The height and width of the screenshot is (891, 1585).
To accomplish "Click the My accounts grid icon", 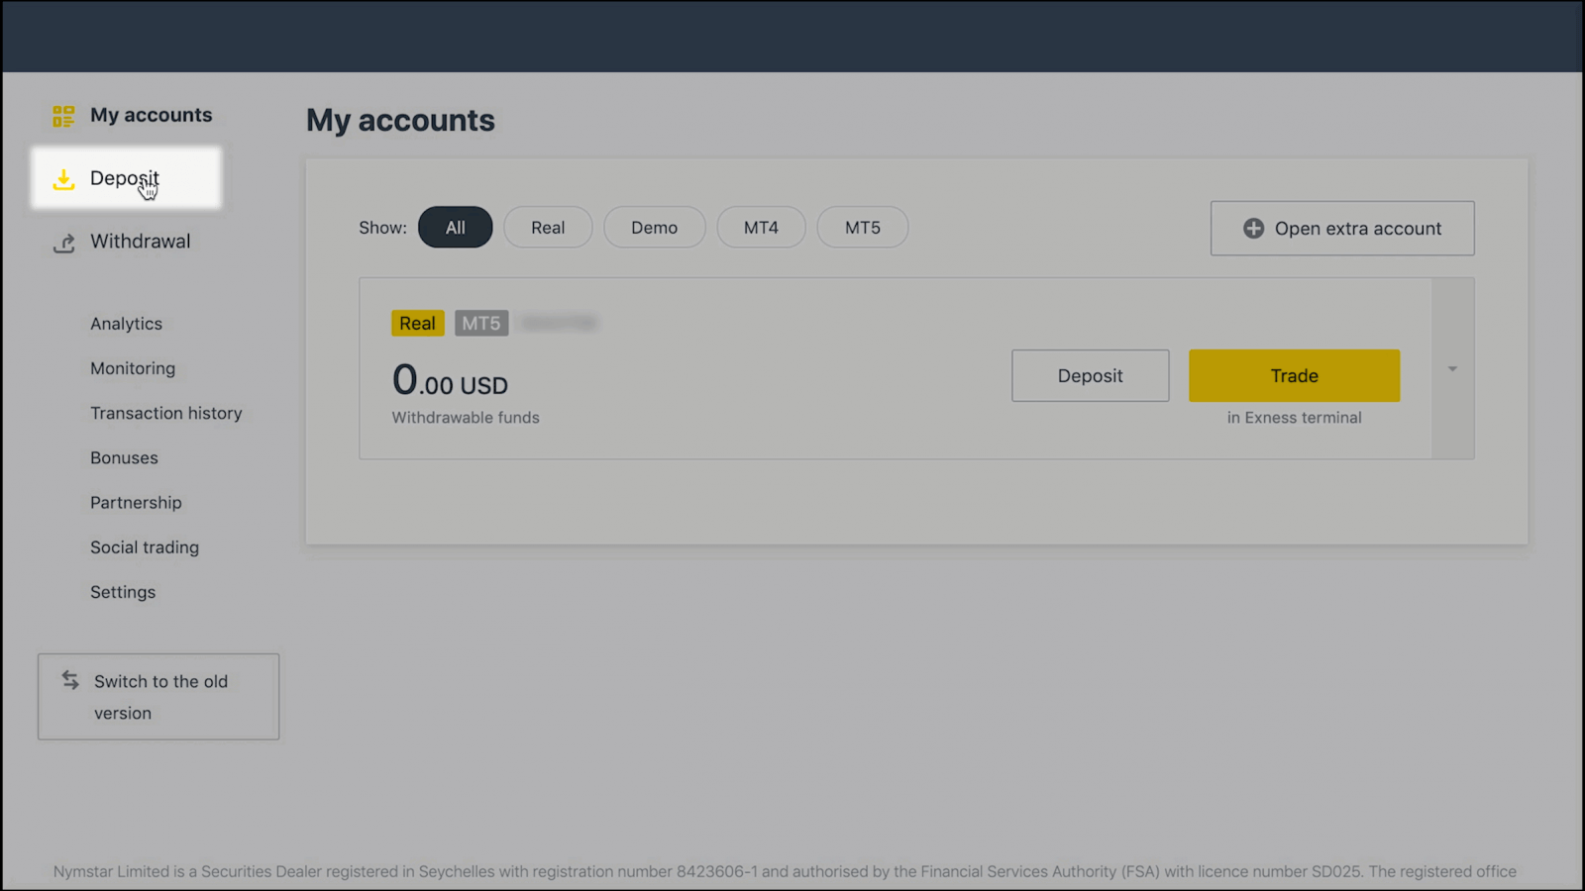I will pyautogui.click(x=63, y=117).
